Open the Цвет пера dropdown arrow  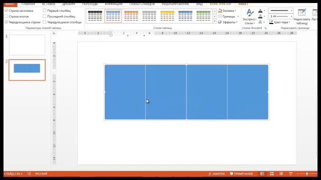click(x=289, y=22)
